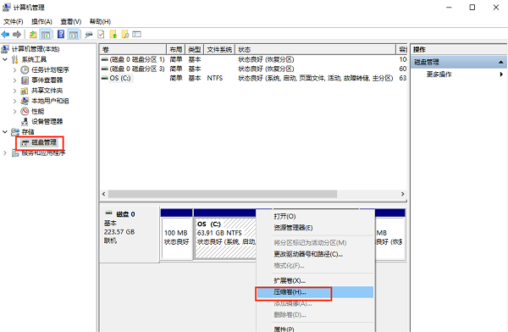Choose 压缩卷(H)... from the context menu
Image resolution: width=508 pixels, height=332 pixels.
(315, 292)
